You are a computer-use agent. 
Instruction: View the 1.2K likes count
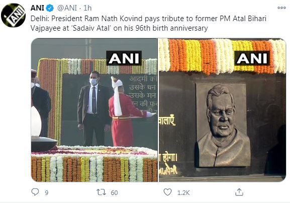183,193
